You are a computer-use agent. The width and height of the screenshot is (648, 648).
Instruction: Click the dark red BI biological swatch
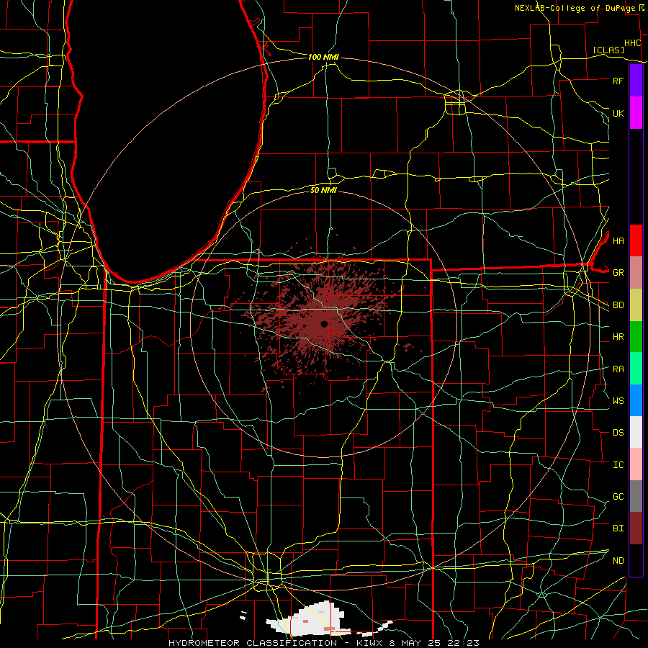point(636,528)
